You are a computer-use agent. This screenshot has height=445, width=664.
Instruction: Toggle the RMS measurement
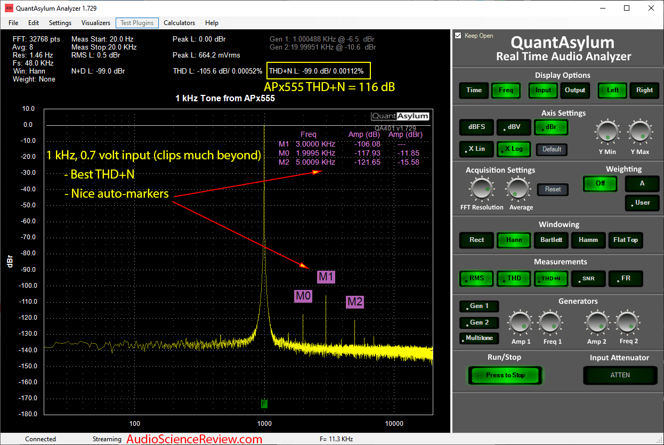476,278
